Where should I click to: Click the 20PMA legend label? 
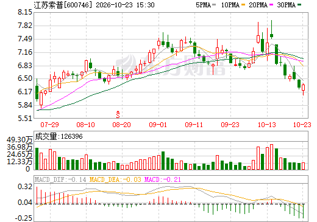point(258,5)
